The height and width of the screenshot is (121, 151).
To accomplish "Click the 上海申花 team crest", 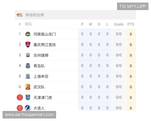I will (28, 76).
